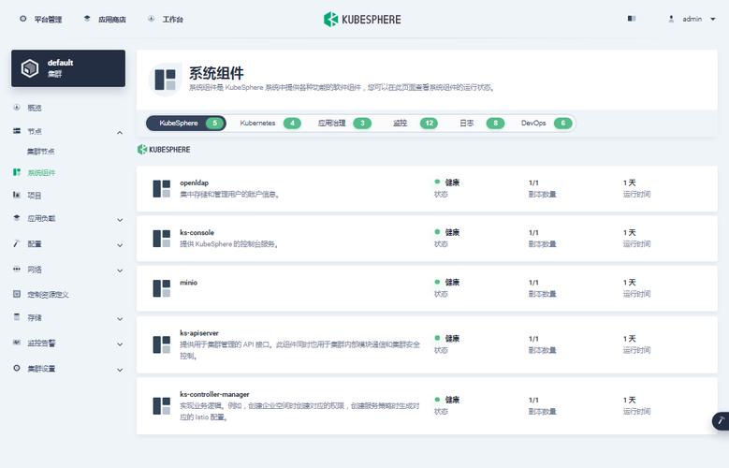The width and height of the screenshot is (729, 468).
Task: Open the openldap component link
Action: coord(195,183)
